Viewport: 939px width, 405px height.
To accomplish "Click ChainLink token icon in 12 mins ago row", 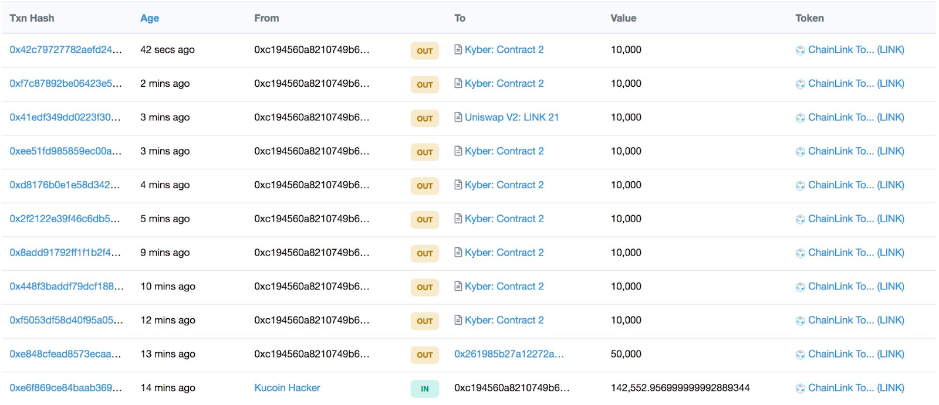I will (800, 321).
